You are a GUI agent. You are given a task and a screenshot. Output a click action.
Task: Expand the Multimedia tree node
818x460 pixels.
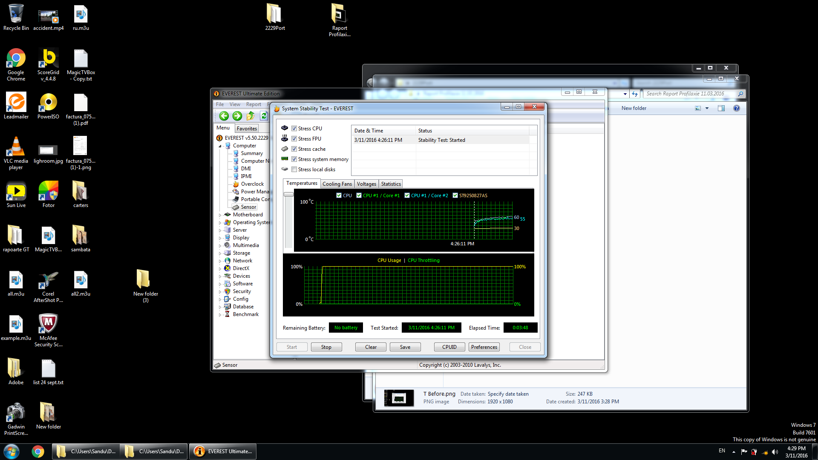pos(220,246)
